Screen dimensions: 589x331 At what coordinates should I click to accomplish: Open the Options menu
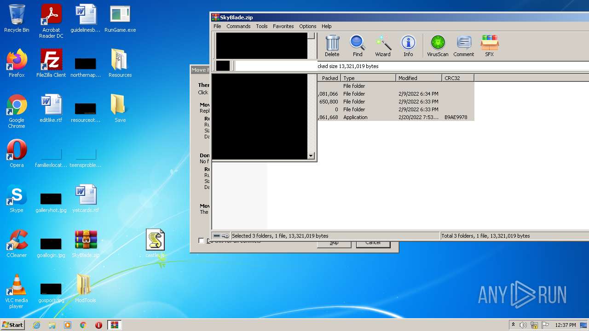308,26
